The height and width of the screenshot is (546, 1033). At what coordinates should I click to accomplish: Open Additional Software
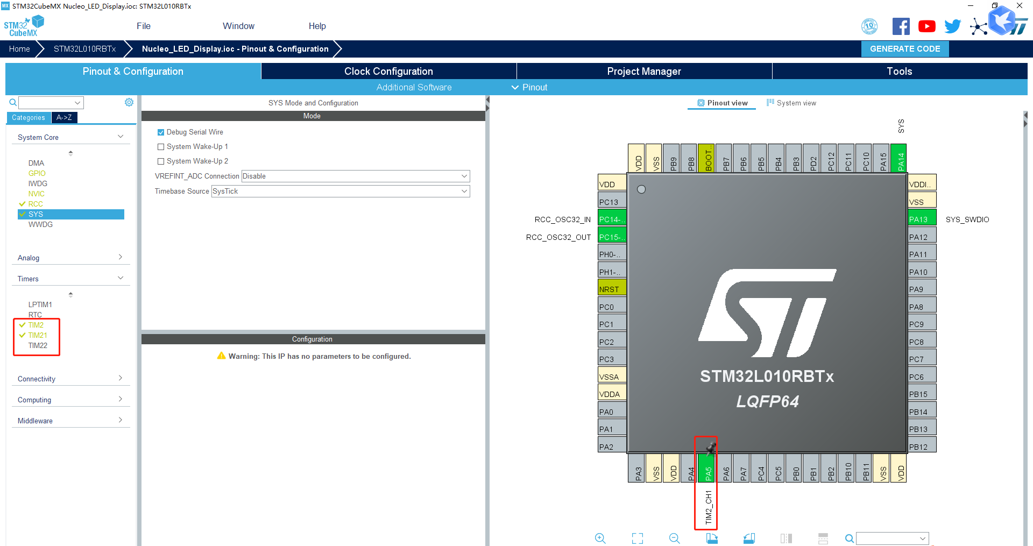tap(414, 87)
